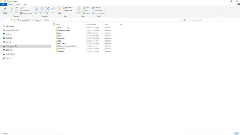Select Network in navigation pane
Image resolution: width=240 pixels, height=135 pixels.
[x=8, y=58]
